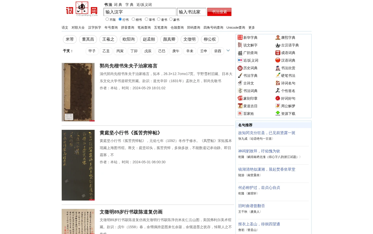Open 五笔查询 in the navigation bar

[161, 28]
